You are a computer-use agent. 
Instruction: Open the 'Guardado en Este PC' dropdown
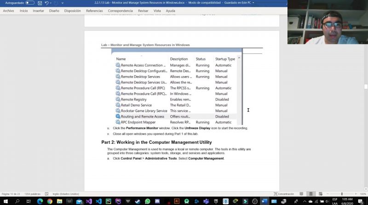(253, 3)
